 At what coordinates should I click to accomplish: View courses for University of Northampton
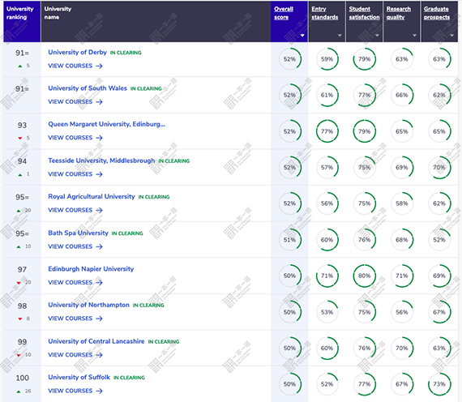click(x=75, y=319)
